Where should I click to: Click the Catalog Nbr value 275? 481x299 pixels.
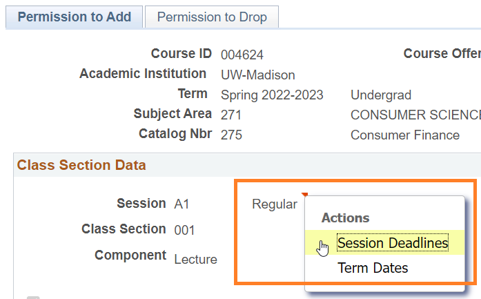231,135
